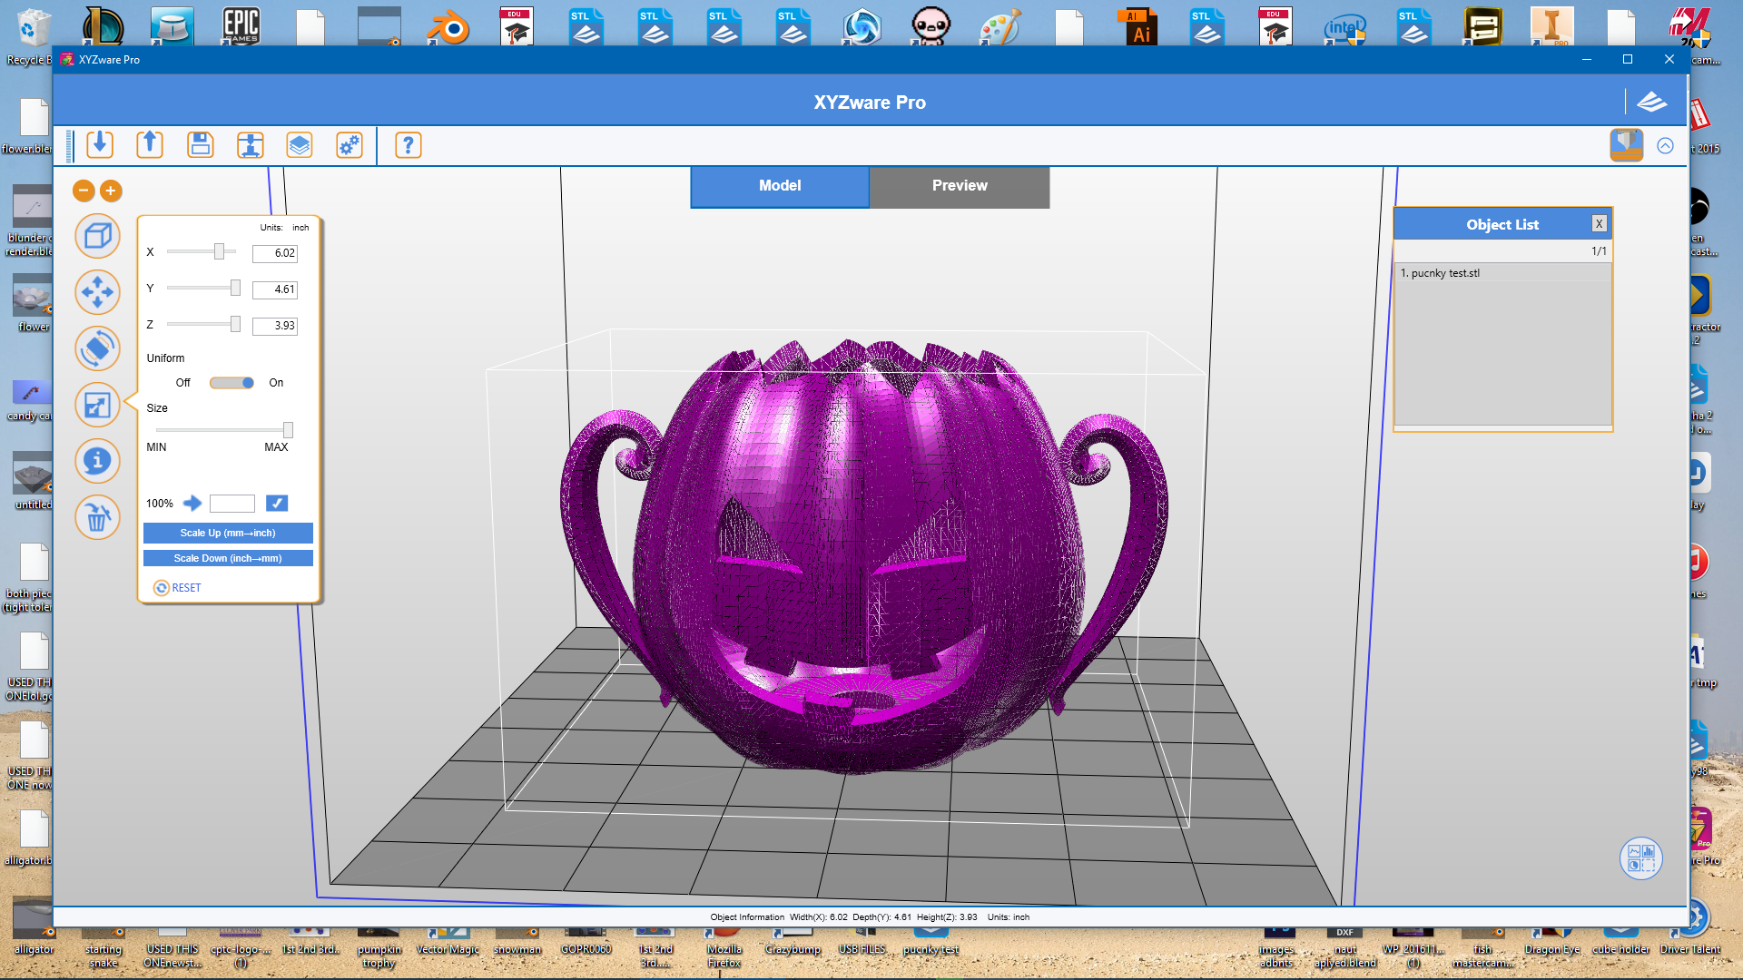The height and width of the screenshot is (980, 1743).
Task: Click the Size slider handle
Action: pos(288,430)
